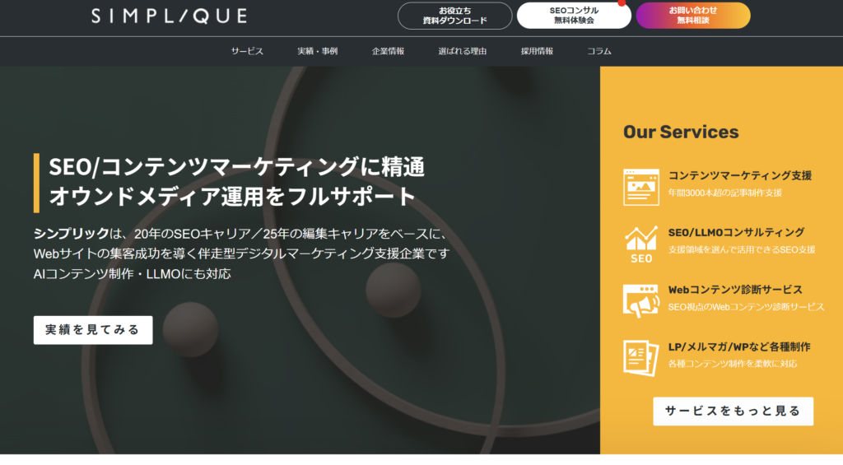843x465 pixels.
Task: Click the red notification dot on SEO button
Action: 622,3
